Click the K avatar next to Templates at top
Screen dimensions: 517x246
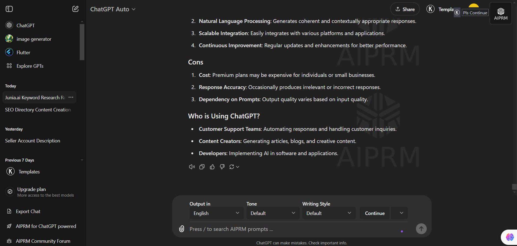coord(431,9)
